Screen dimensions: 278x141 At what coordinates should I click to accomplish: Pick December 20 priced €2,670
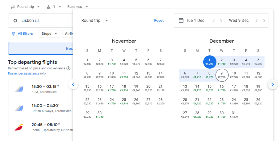pos(185,101)
